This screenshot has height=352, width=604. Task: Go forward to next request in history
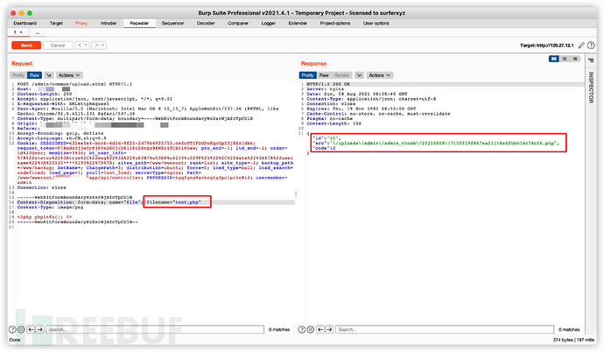(x=96, y=46)
